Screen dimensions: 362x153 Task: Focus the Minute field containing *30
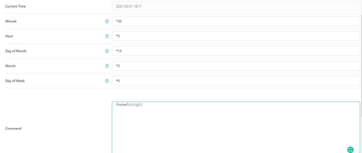point(236,21)
